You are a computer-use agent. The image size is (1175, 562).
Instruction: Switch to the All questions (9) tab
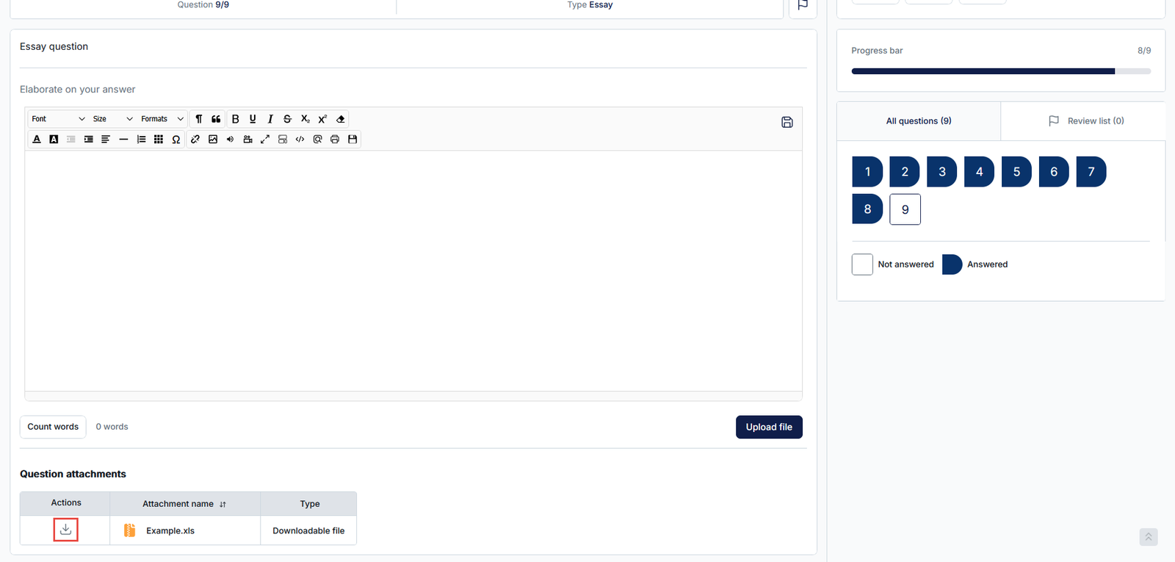(919, 121)
